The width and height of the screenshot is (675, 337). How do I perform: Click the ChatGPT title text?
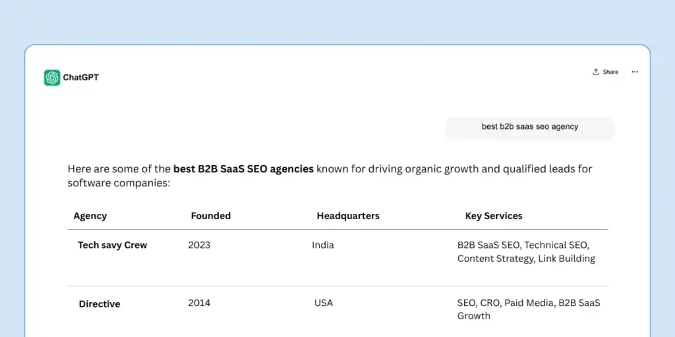point(80,78)
